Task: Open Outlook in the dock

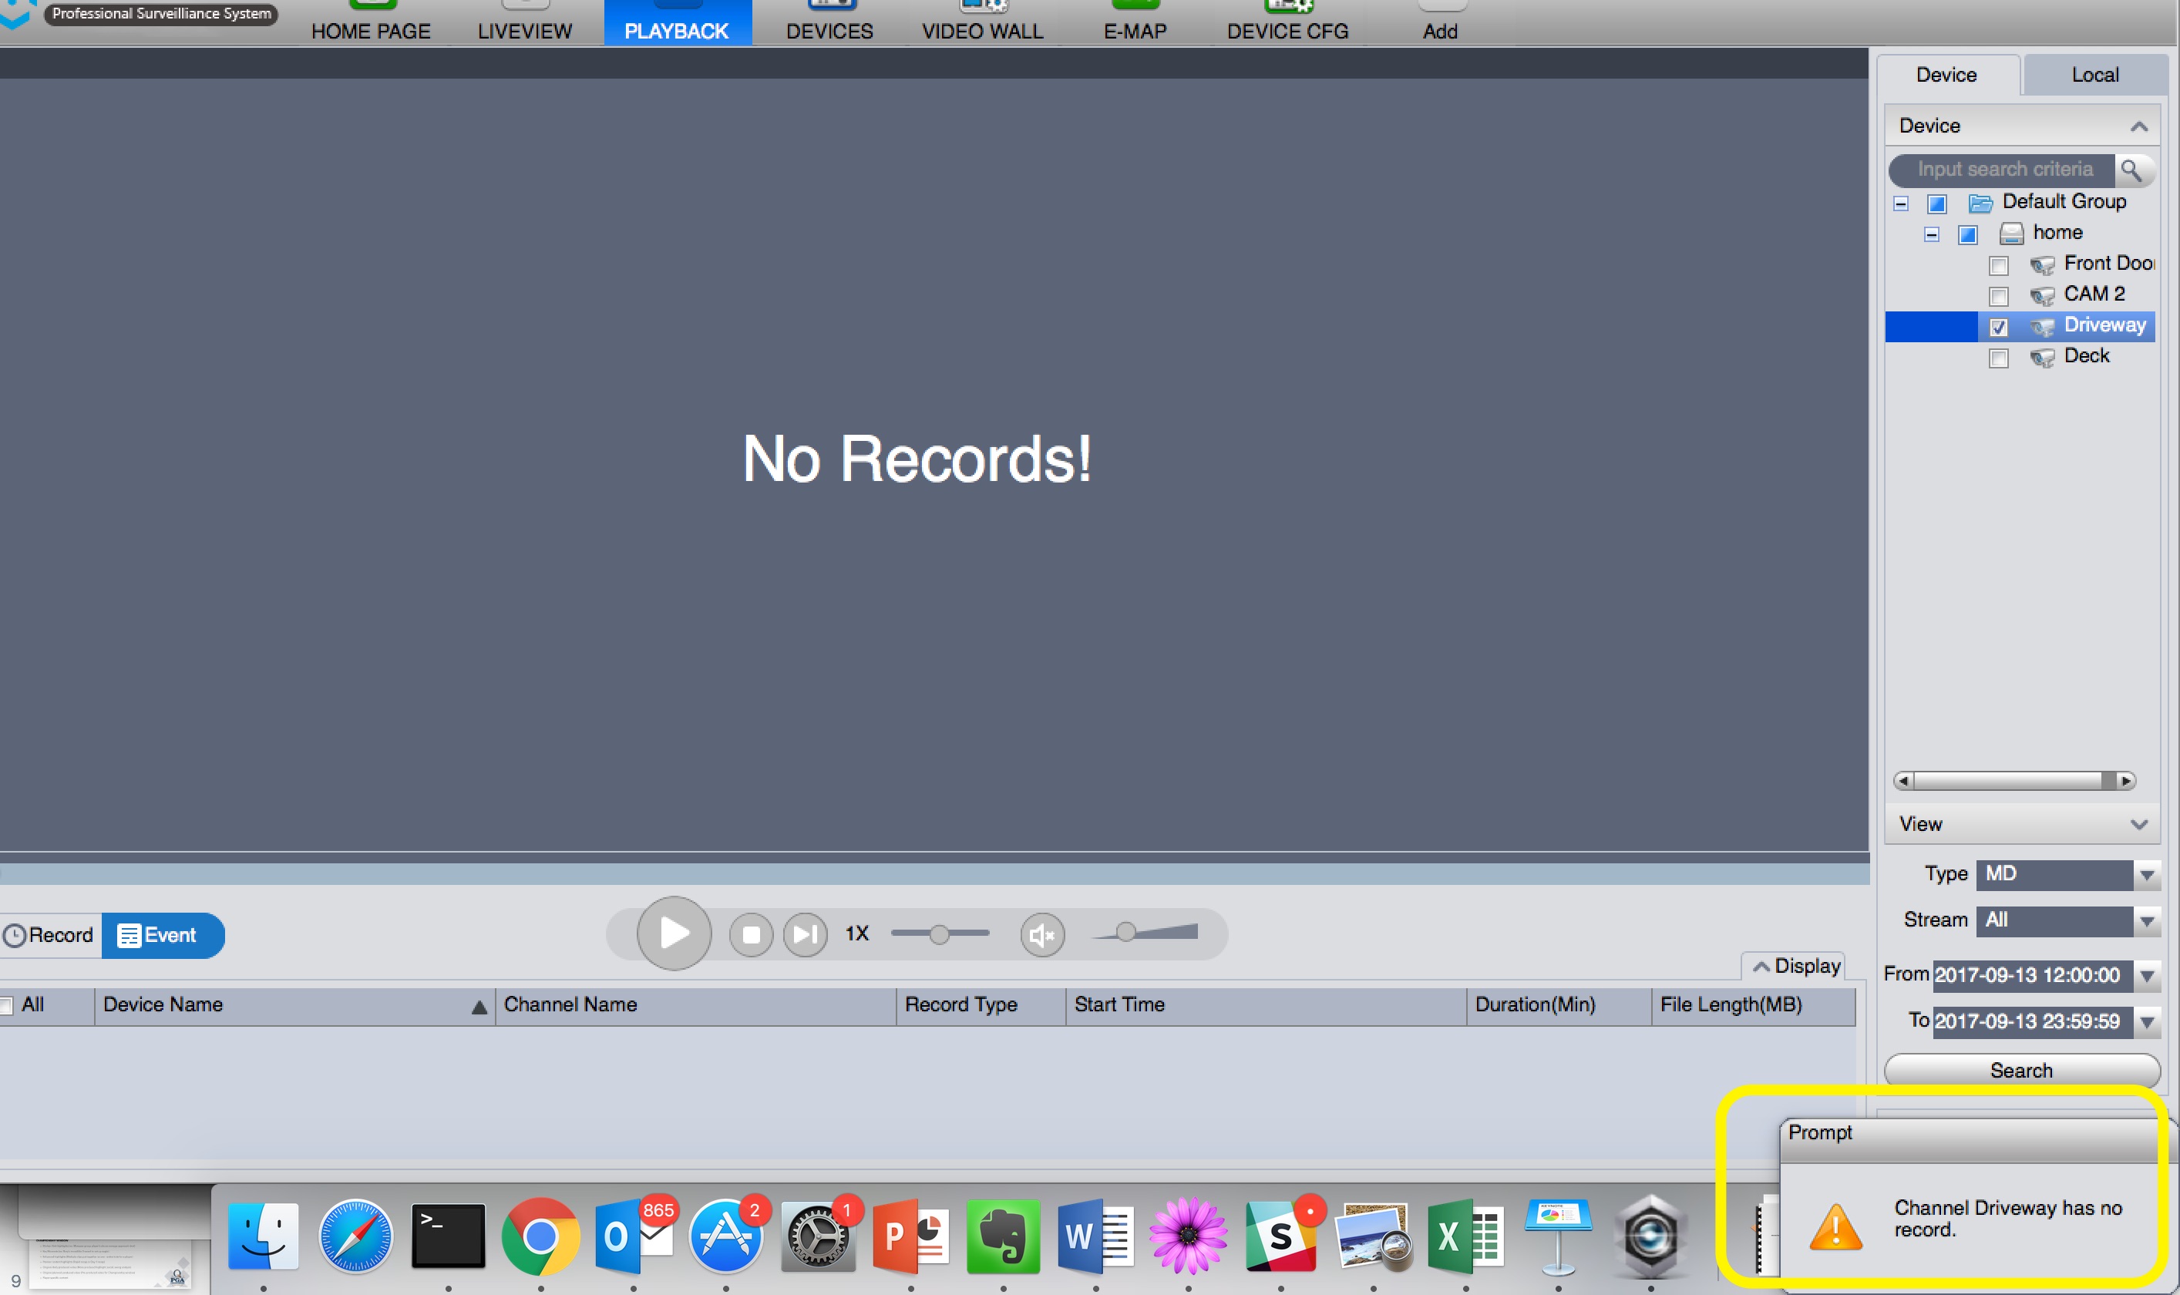Action: pos(634,1236)
